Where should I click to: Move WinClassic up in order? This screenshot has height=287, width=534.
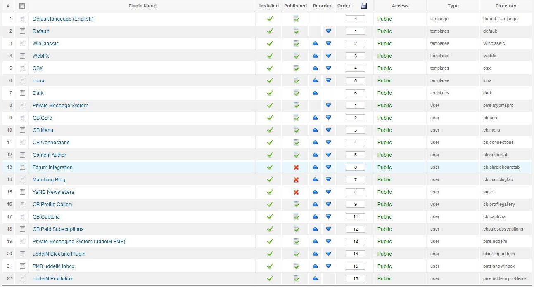315,43
